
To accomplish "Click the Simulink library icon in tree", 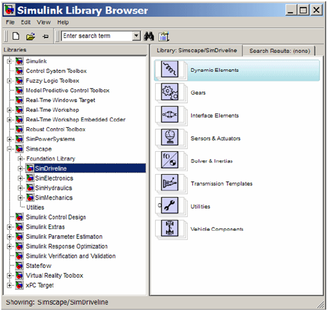I will click(x=19, y=61).
